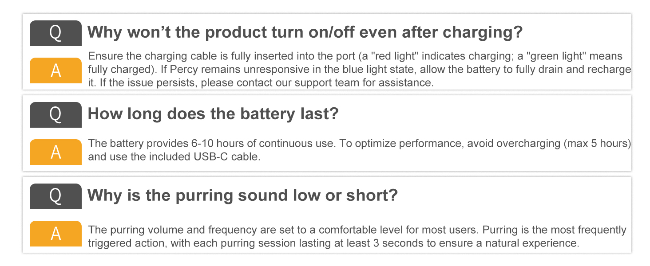This screenshot has height=266, width=650.
Task: Select the orange A badge for purring answer
Action: (55, 234)
